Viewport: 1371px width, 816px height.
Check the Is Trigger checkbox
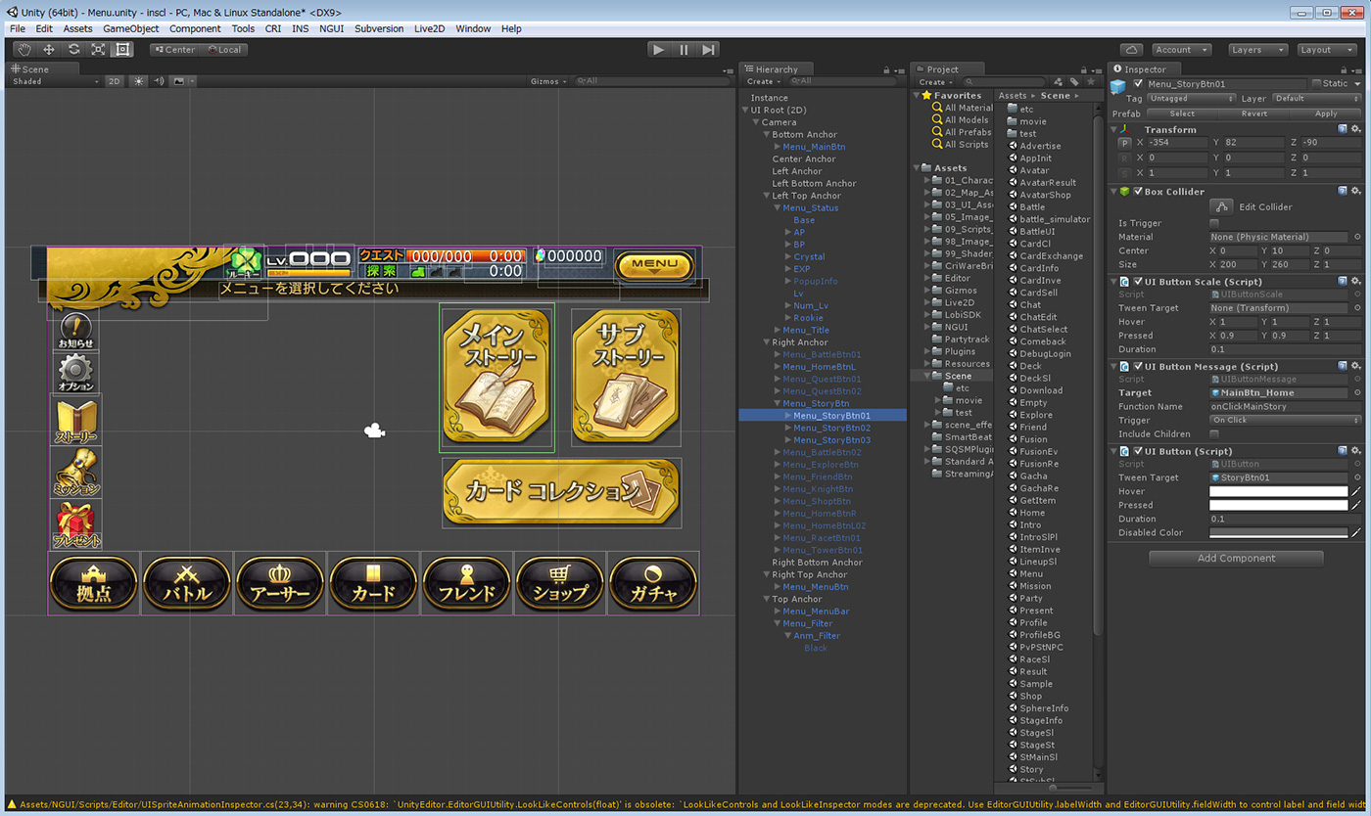(x=1214, y=223)
